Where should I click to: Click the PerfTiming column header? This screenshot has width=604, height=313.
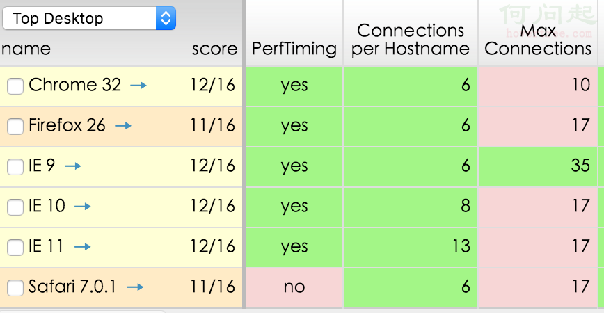pos(294,49)
